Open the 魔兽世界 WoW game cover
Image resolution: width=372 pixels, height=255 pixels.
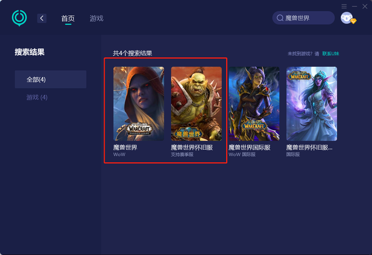click(138, 104)
